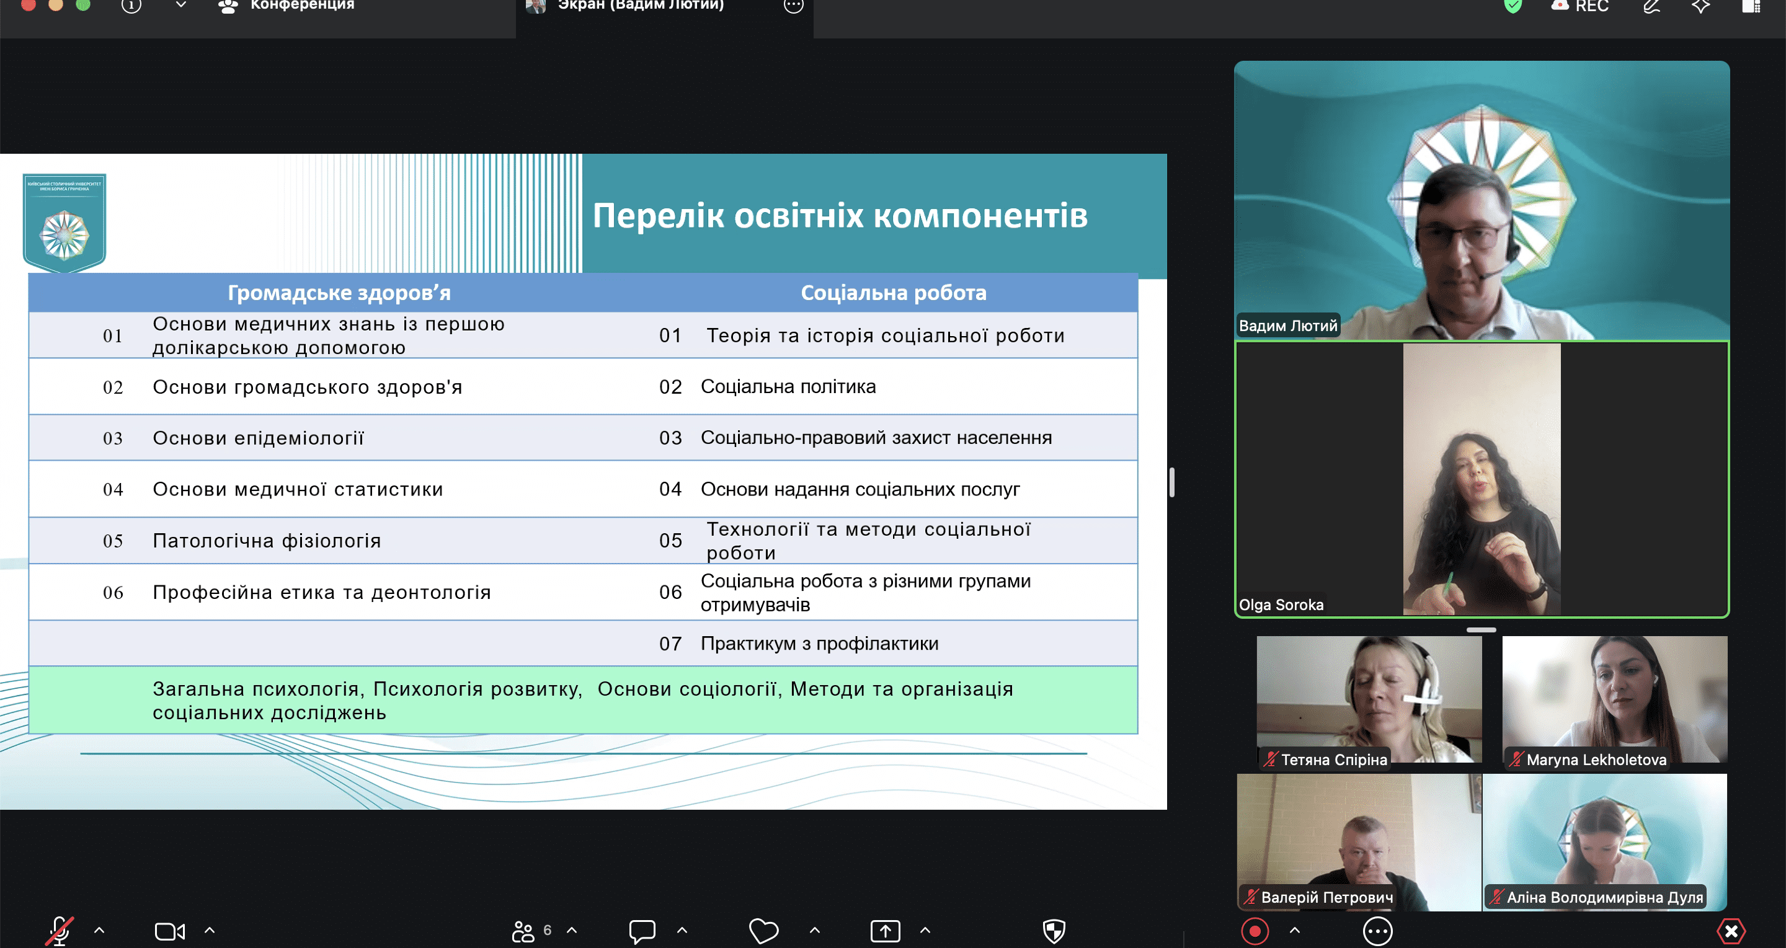Click the slide title Перелік освітніх компонентів
The image size is (1786, 948).
click(x=840, y=216)
